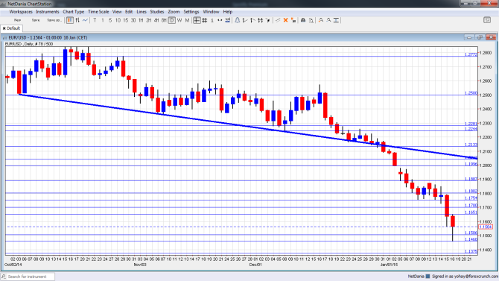
Task: Select OHLC bar chart type icon
Action: point(77,20)
